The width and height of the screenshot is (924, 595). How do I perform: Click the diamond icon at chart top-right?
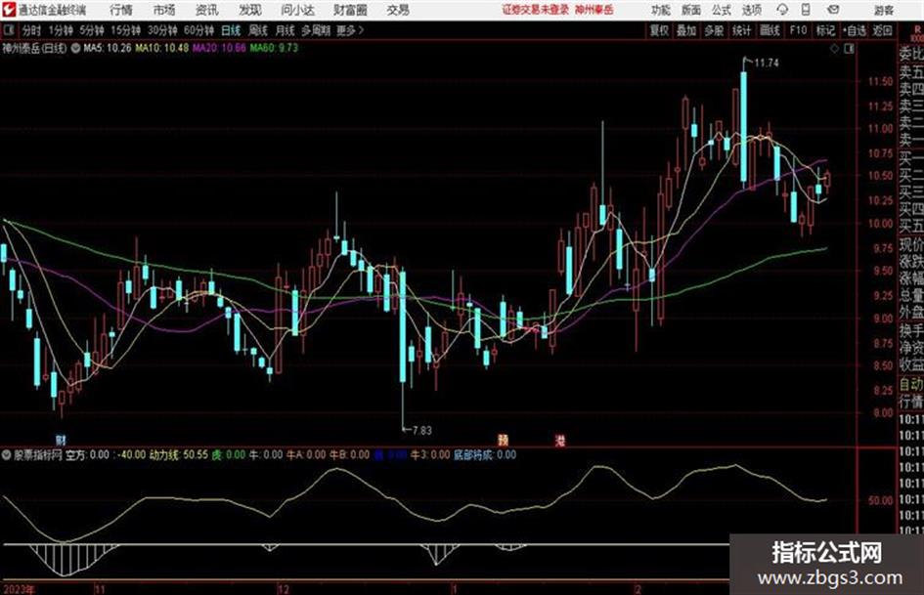[x=834, y=49]
